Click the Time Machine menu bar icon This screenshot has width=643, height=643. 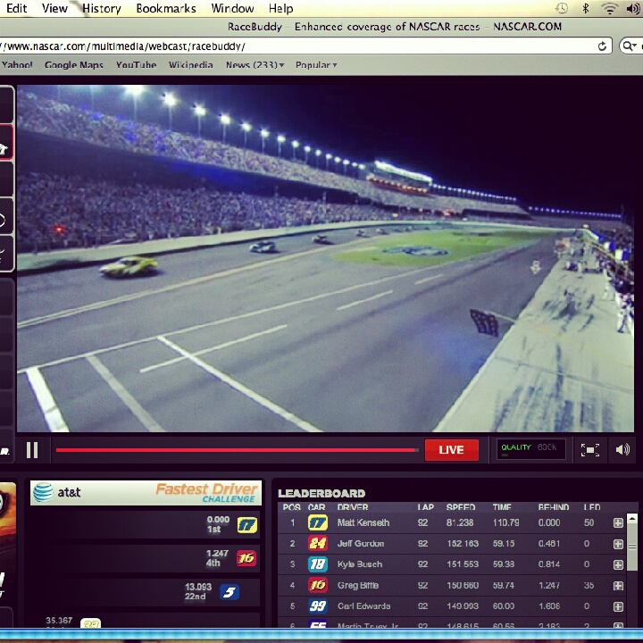click(x=562, y=8)
